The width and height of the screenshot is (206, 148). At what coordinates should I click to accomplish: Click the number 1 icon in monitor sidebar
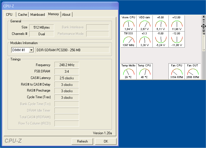click(204, 22)
